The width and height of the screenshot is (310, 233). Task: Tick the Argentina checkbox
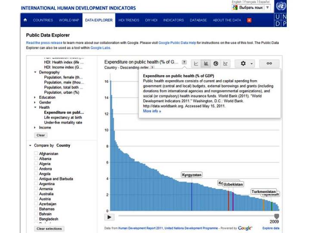[36, 184]
